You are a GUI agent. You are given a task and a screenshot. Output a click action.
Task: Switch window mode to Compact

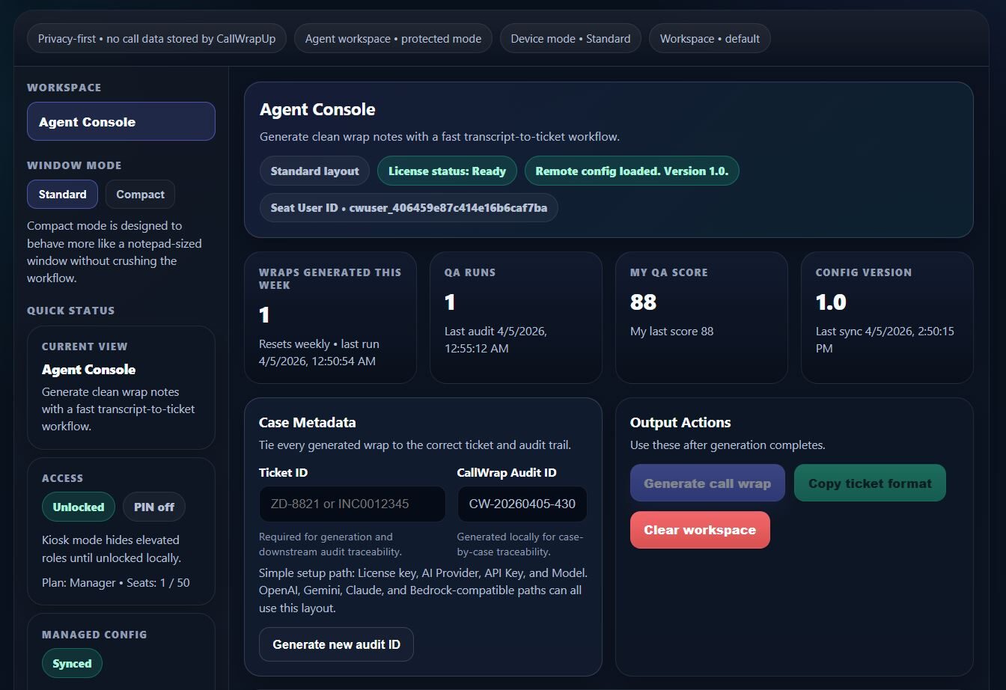coord(140,195)
